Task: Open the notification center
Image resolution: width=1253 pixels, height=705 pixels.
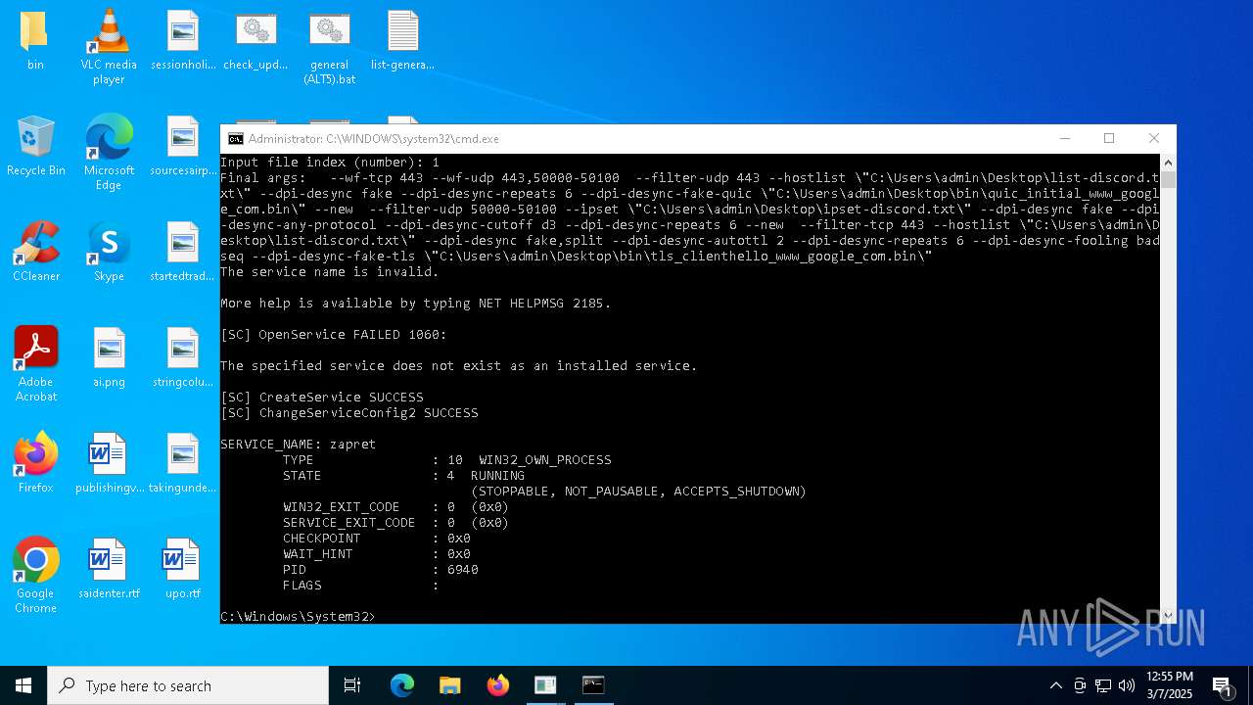Action: (x=1222, y=685)
